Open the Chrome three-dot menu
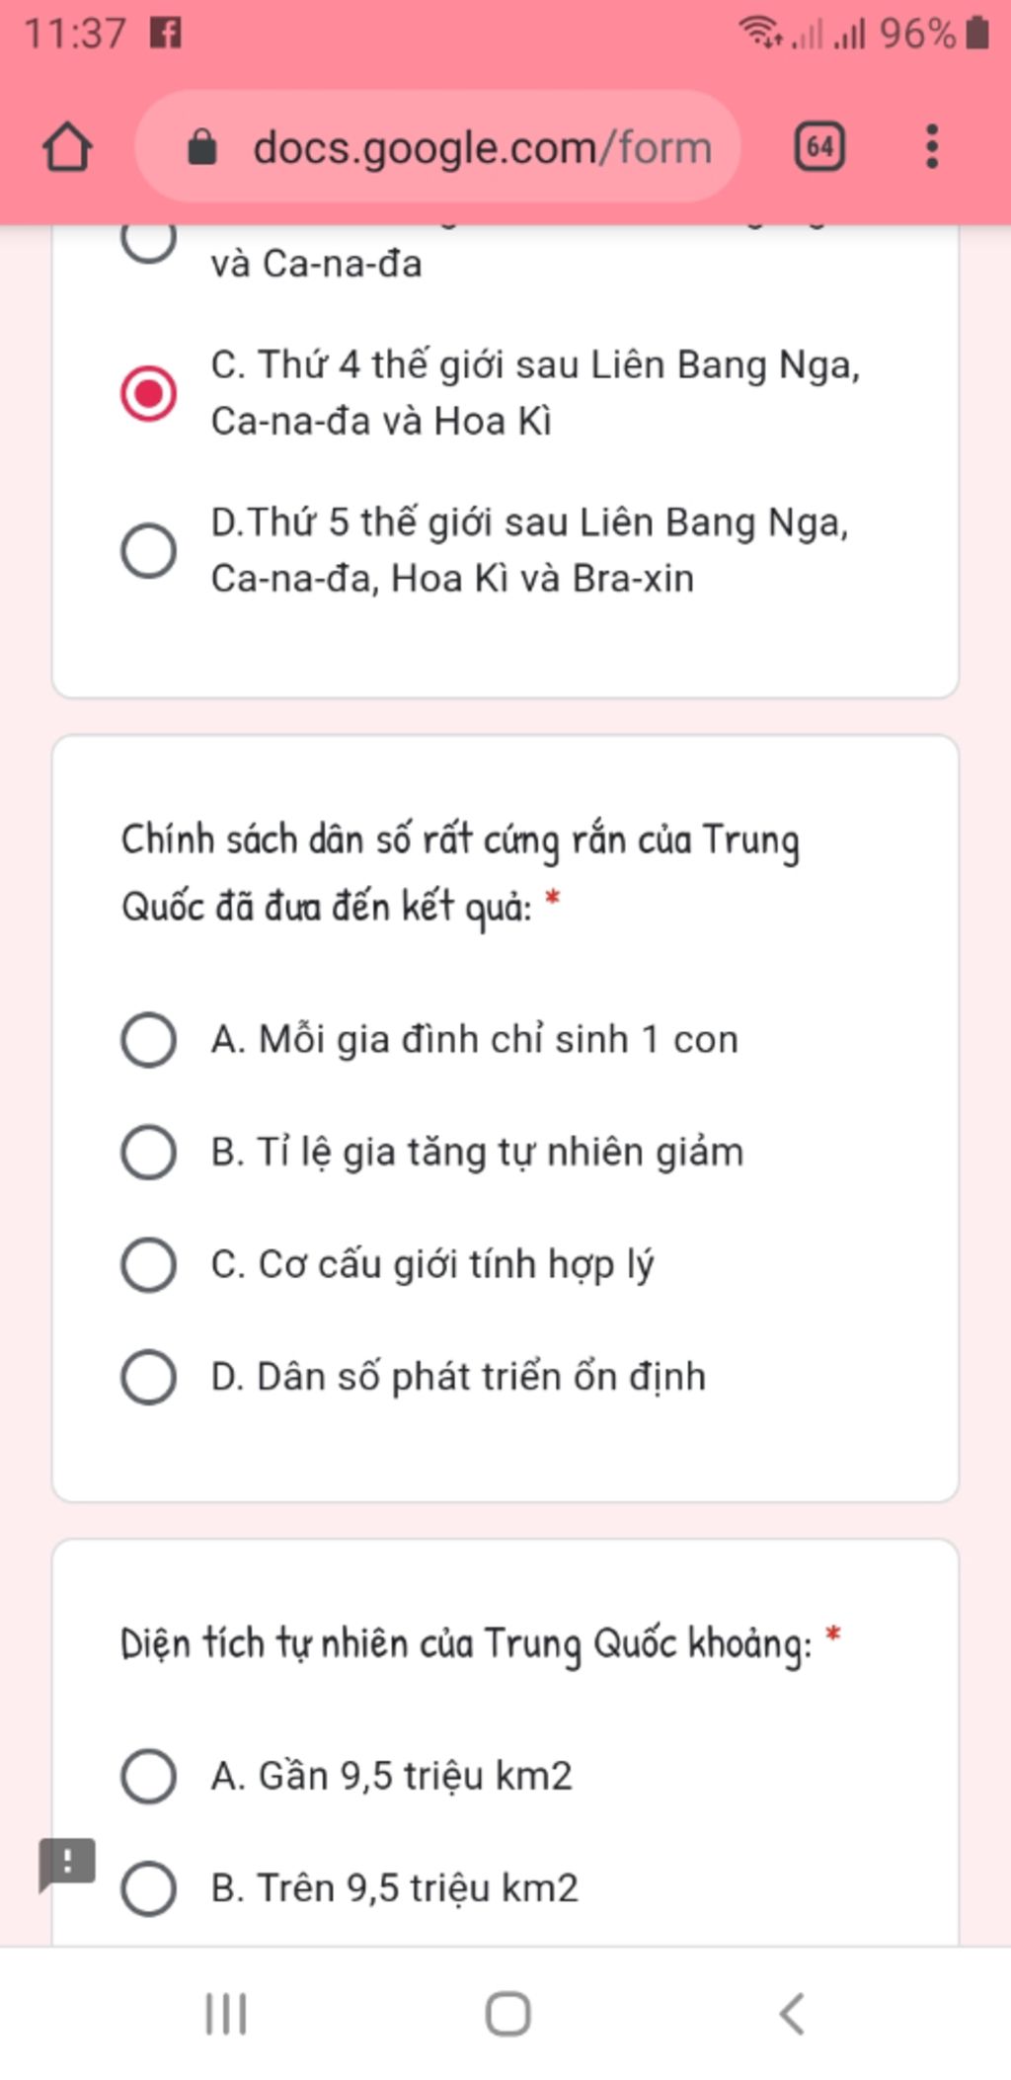The height and width of the screenshot is (2080, 1011). click(931, 147)
